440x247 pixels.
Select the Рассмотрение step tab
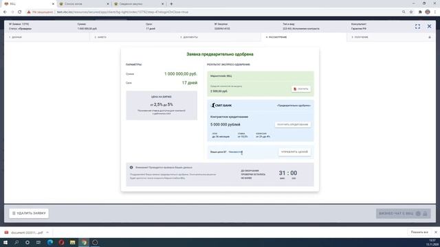(x=304, y=37)
